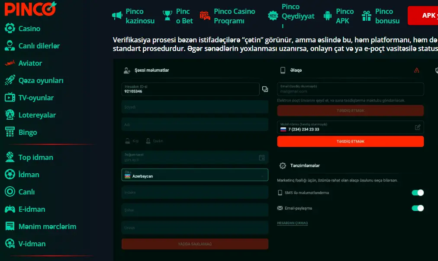
Task: Toggle SMS ilə məlumatlandırma switch
Action: pos(418,193)
